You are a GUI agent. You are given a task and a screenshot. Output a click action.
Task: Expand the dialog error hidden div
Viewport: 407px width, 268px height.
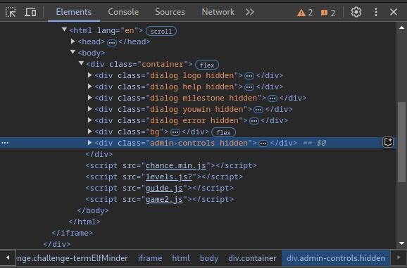pyautogui.click(x=90, y=120)
